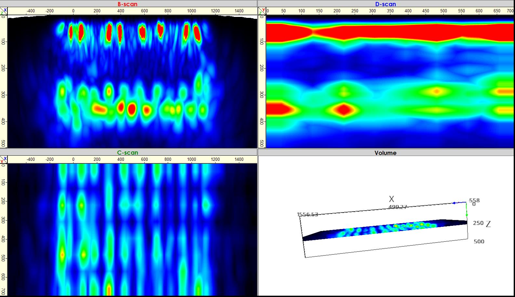The width and height of the screenshot is (515, 297).
Task: Click the X/Y axis icon in C-scan corner
Action: [x=4, y=160]
